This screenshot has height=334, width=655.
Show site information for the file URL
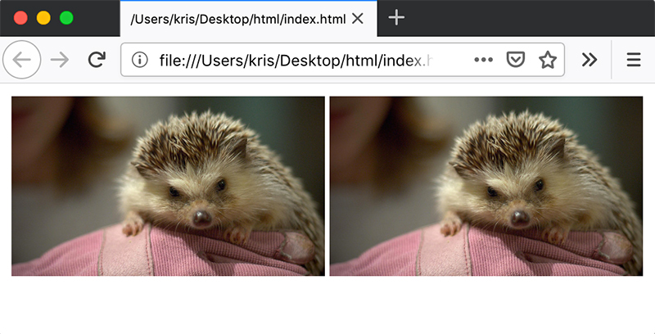[140, 60]
